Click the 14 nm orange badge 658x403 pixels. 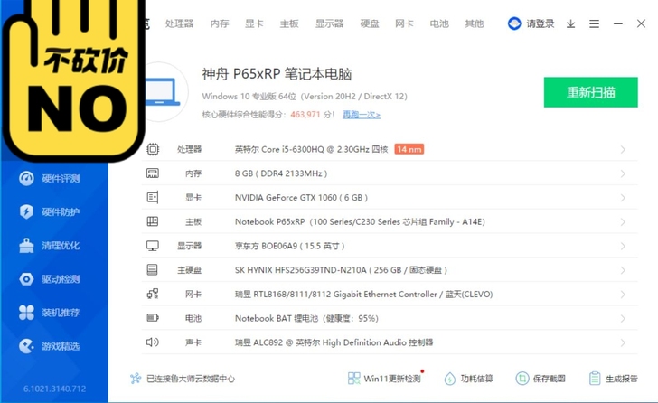point(409,149)
